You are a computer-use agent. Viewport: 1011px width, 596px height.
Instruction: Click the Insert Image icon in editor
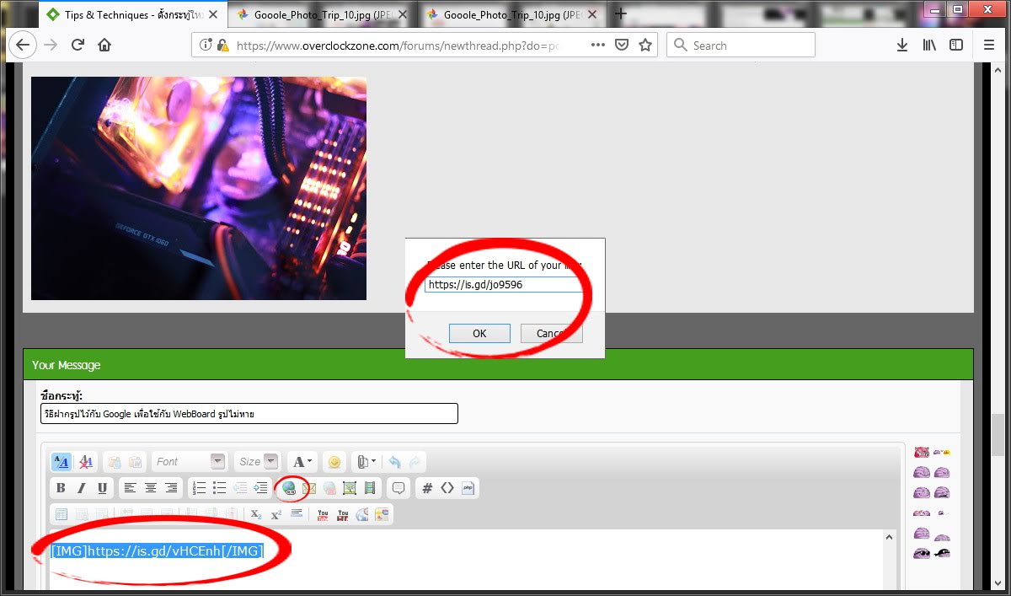click(350, 487)
